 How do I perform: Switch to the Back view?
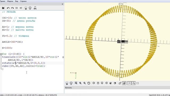coord(115,83)
